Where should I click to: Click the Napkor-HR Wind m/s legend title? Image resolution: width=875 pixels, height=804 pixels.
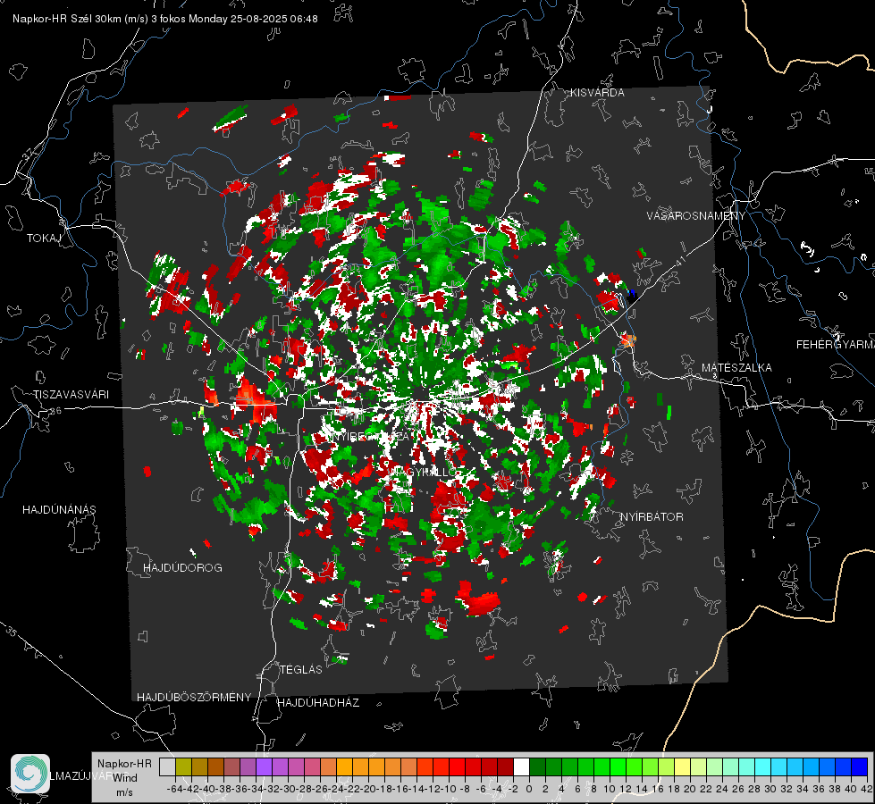(124, 776)
